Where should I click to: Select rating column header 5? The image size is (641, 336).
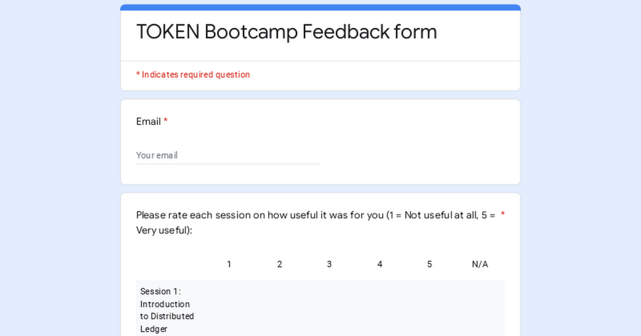pyautogui.click(x=429, y=264)
